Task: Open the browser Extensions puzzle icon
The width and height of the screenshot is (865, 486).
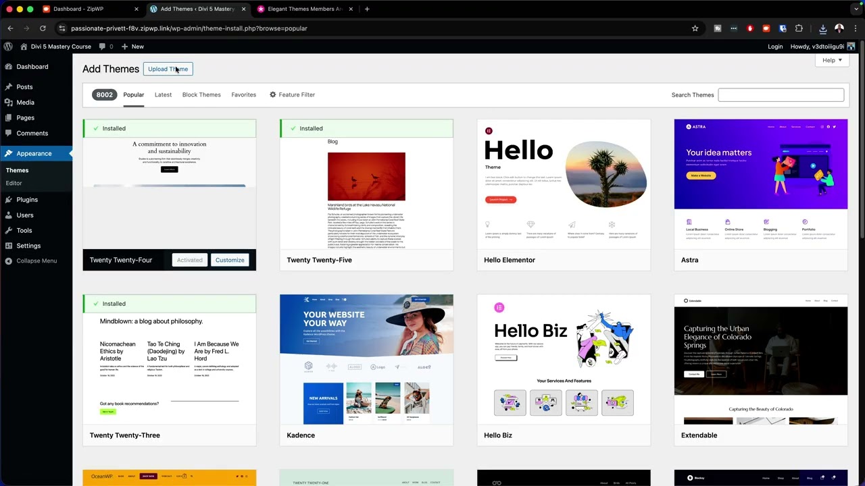Action: coord(799,28)
